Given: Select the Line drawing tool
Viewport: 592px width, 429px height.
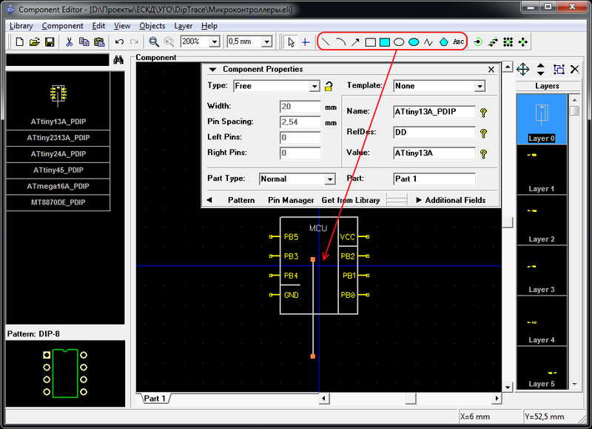Looking at the screenshot, I should click(326, 42).
